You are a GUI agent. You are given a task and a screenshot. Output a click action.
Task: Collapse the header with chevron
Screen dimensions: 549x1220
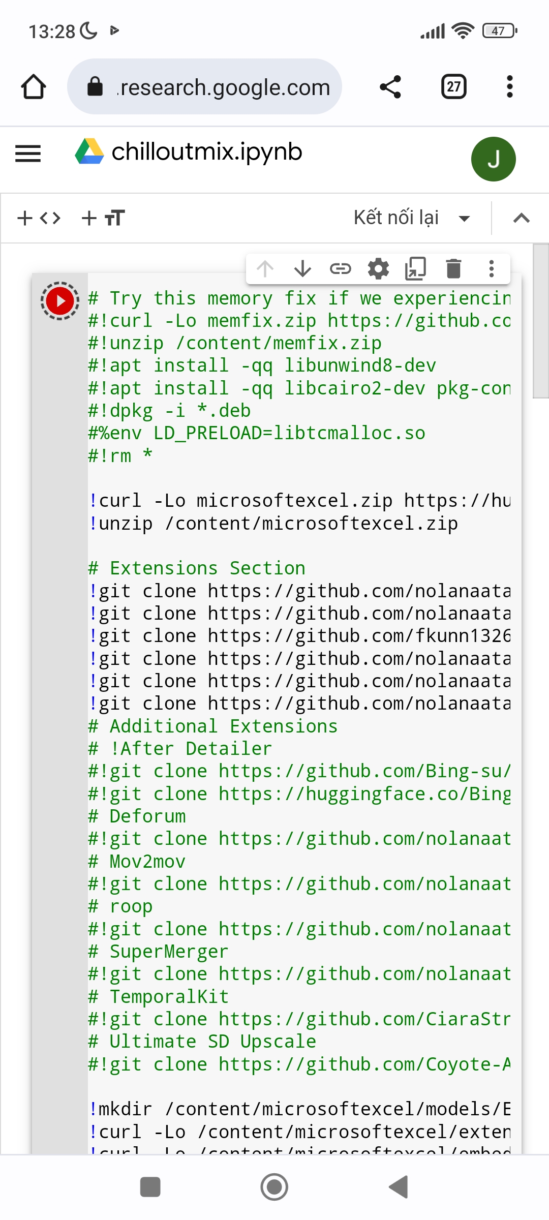click(x=522, y=218)
